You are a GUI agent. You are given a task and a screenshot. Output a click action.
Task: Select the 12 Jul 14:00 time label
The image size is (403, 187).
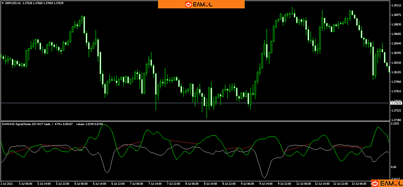click(x=322, y=183)
